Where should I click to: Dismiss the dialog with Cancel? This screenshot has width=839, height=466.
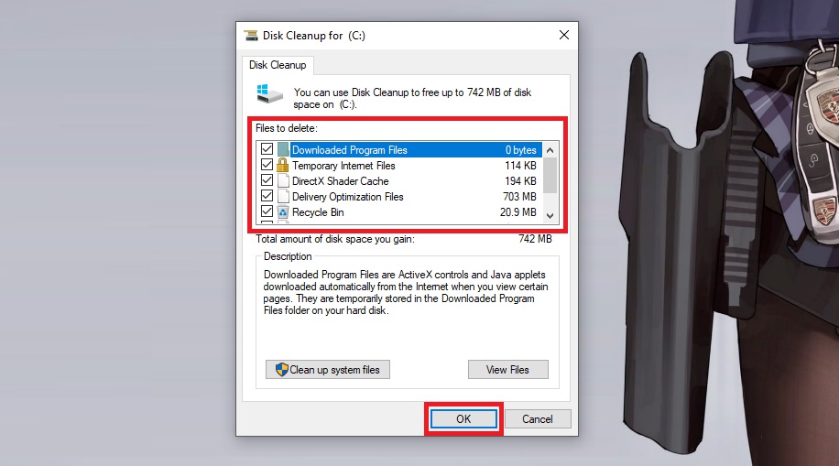coord(538,418)
